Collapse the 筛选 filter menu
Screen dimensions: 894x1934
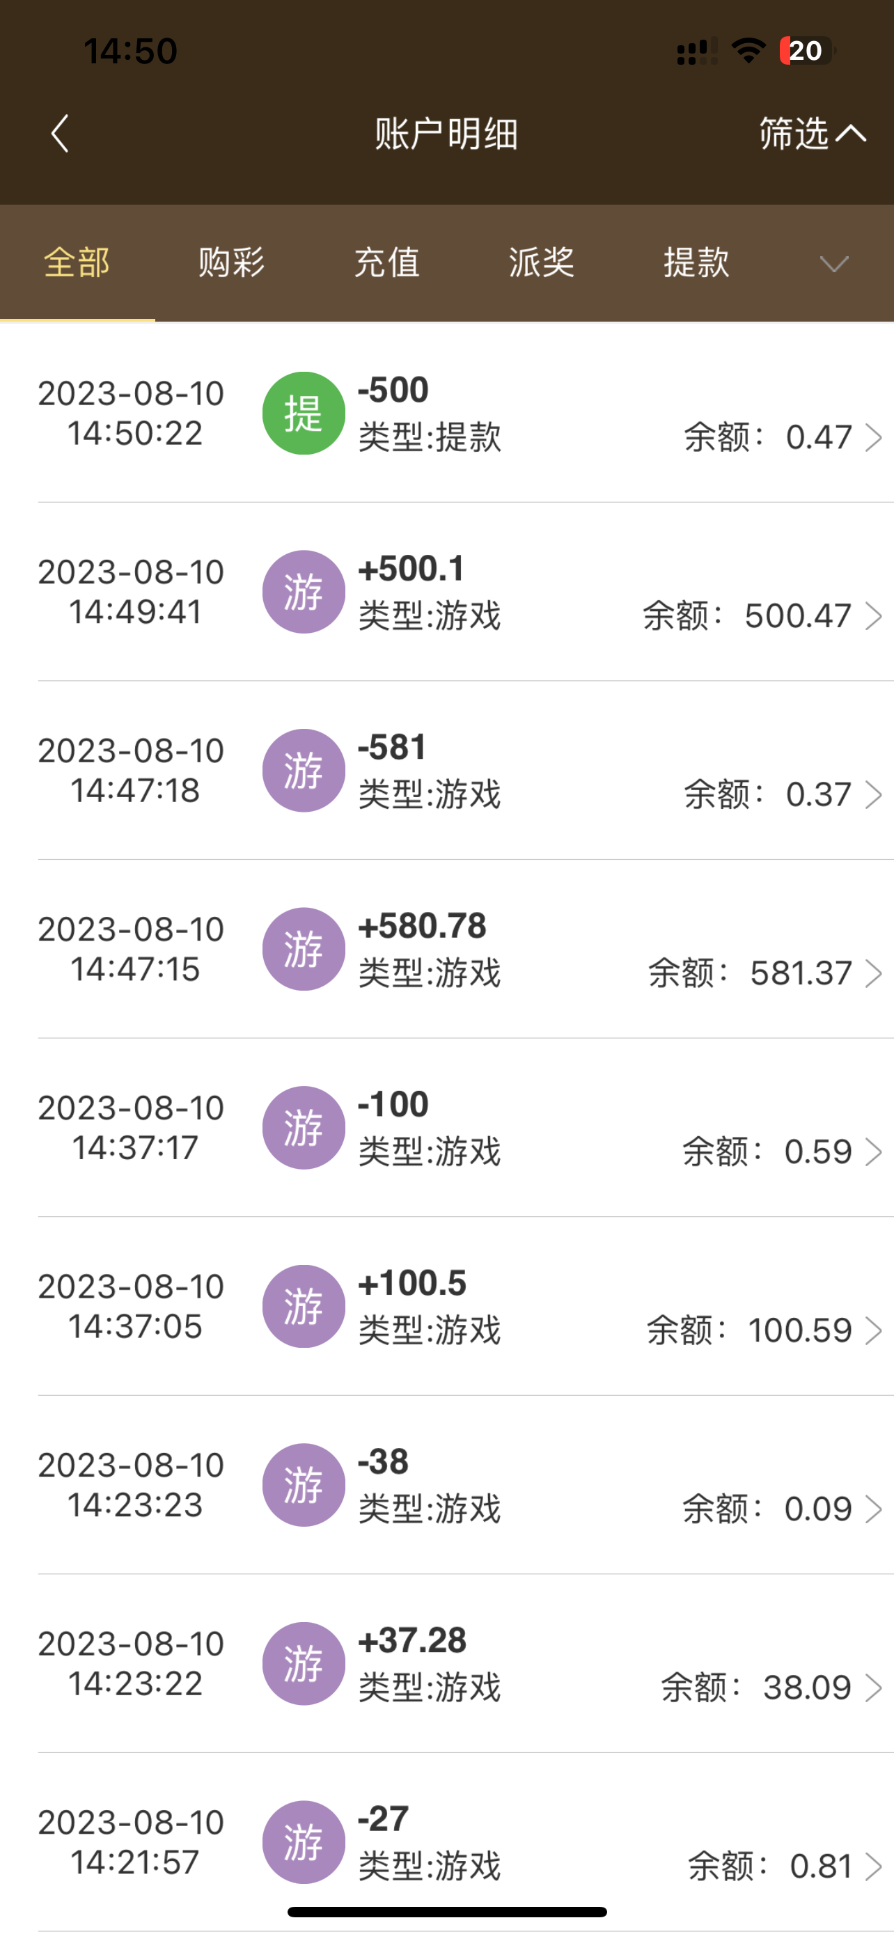click(x=812, y=134)
